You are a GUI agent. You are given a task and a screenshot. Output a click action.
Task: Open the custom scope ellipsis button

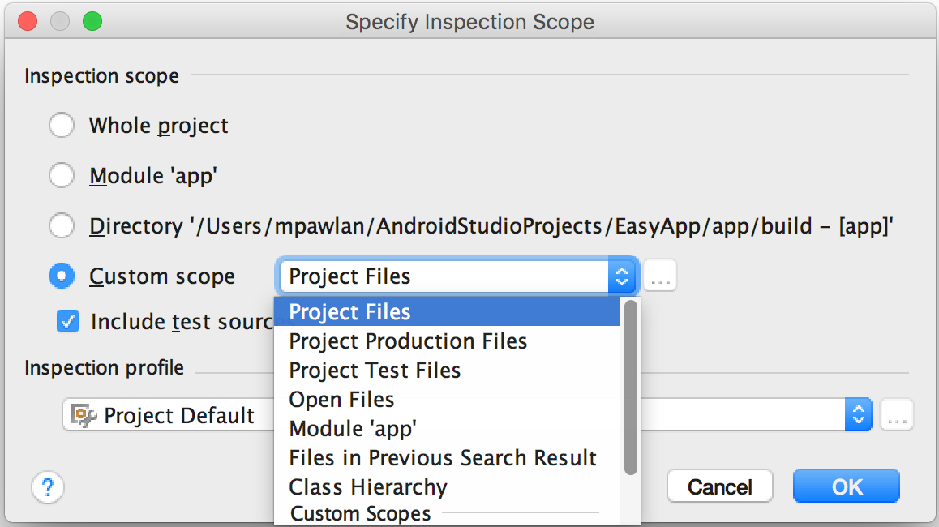coord(660,277)
